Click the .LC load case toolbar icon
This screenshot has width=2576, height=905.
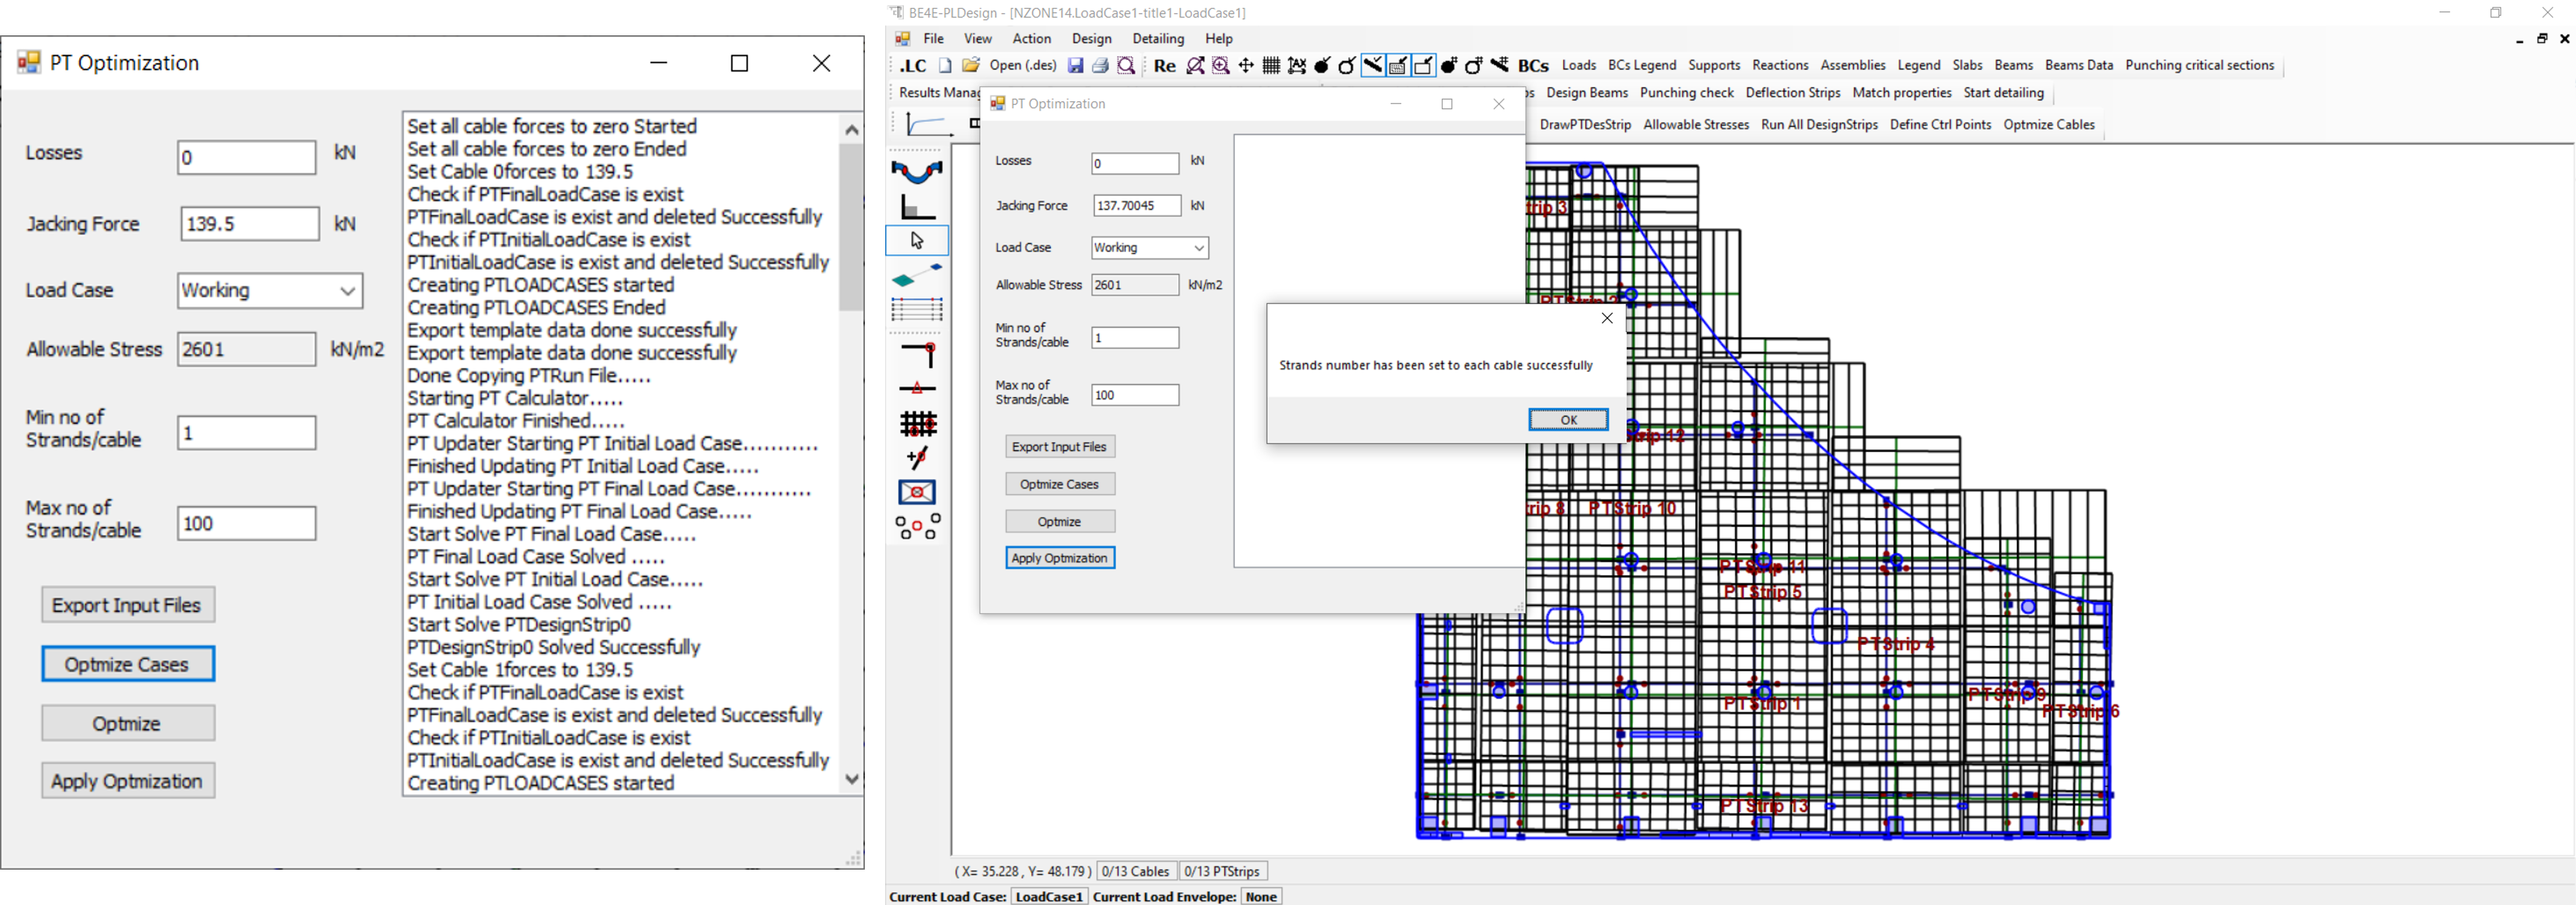point(913,66)
